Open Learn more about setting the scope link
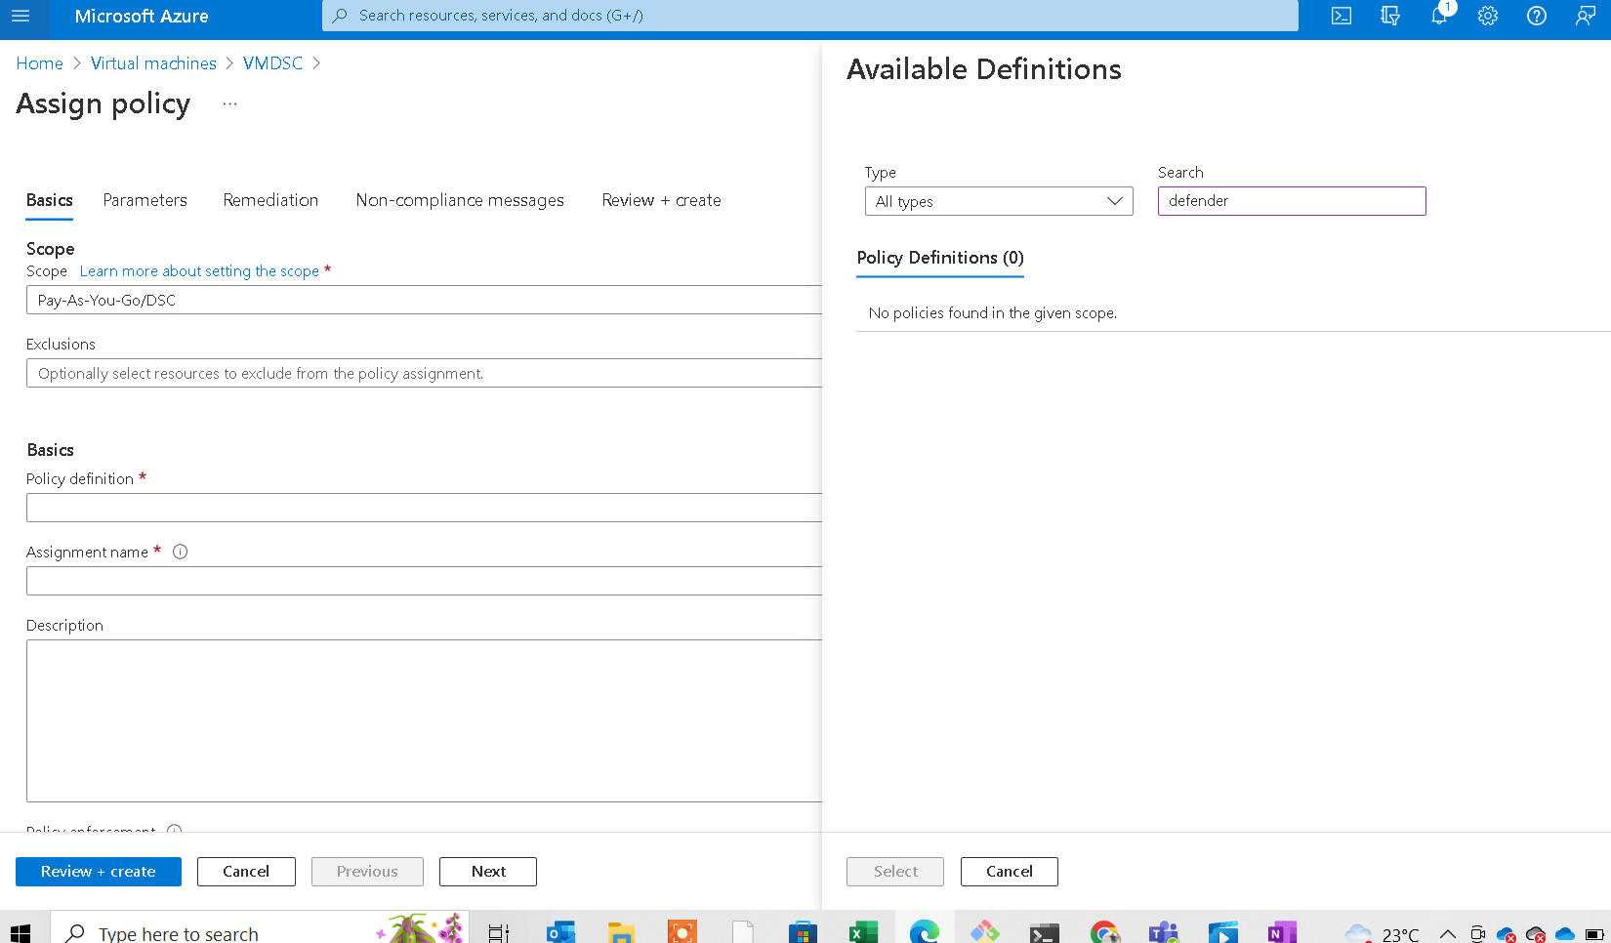The image size is (1611, 943). (199, 271)
